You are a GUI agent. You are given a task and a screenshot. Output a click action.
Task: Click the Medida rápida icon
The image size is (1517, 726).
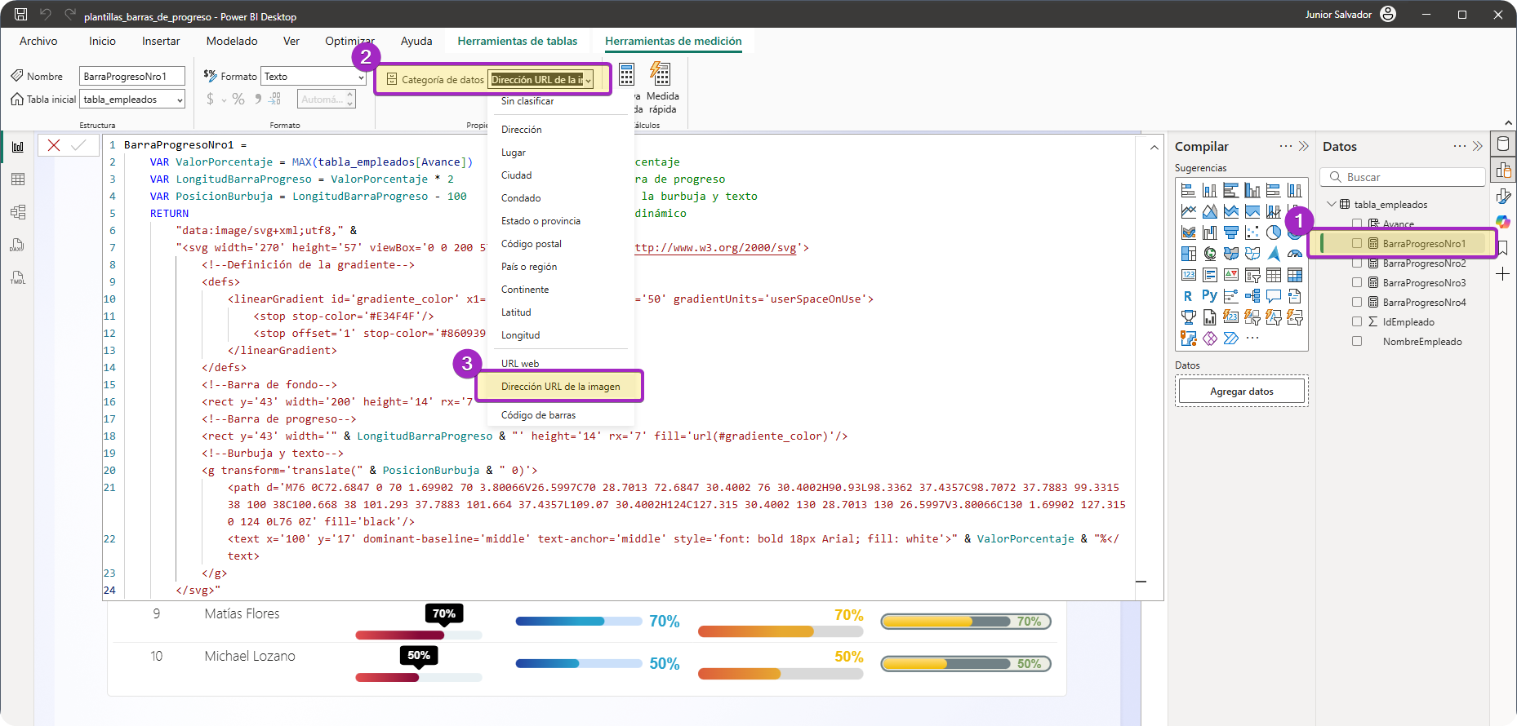(661, 75)
